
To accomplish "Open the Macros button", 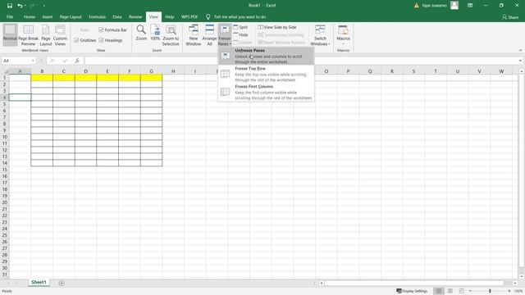I will 343,34.
